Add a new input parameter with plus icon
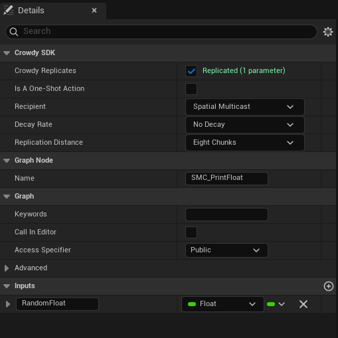This screenshot has width=338, height=338. pos(329,286)
